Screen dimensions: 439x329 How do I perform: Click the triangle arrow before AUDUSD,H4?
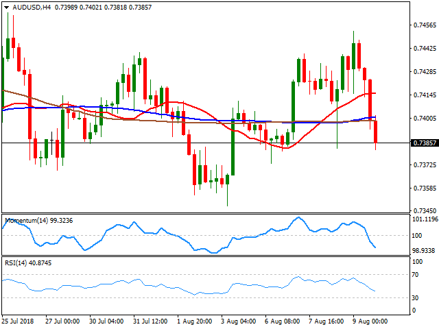tap(6, 8)
